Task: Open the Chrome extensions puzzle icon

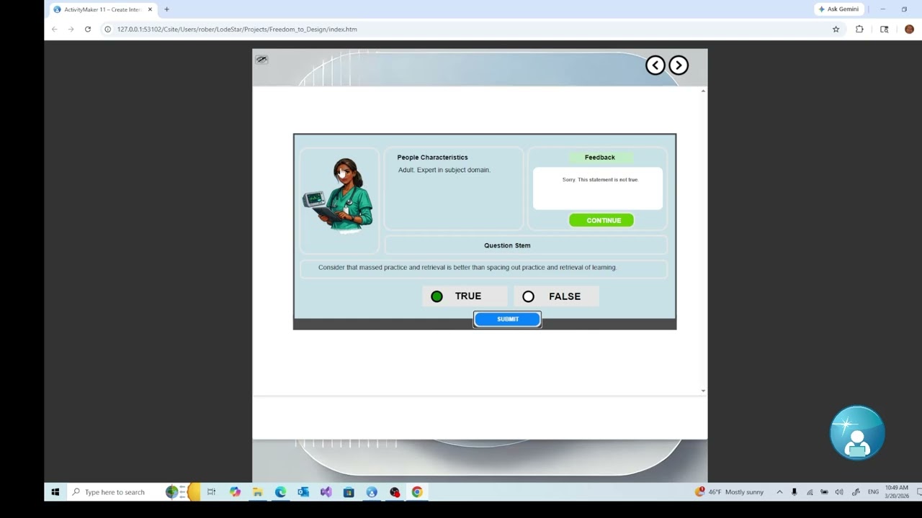Action: click(859, 29)
